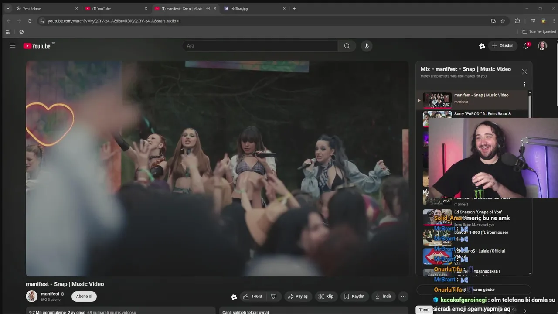Open manifest channel avatar
Screen dimensions: 558x314
click(x=31, y=297)
